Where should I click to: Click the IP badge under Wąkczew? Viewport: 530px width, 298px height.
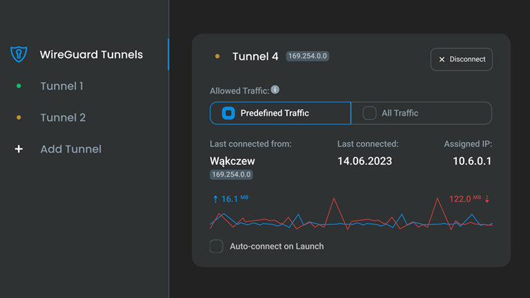coord(230,175)
